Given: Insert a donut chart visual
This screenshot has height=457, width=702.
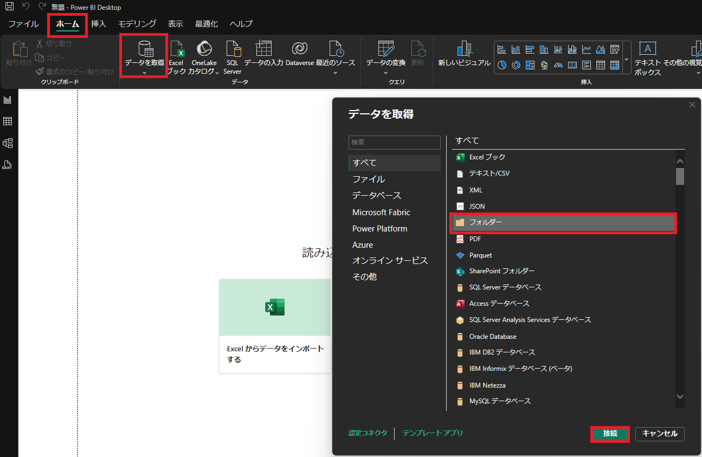Looking at the screenshot, I should tap(516, 65).
